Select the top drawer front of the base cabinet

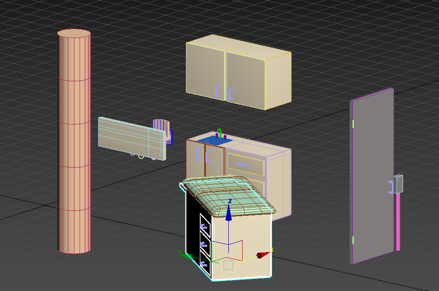[x=246, y=164]
